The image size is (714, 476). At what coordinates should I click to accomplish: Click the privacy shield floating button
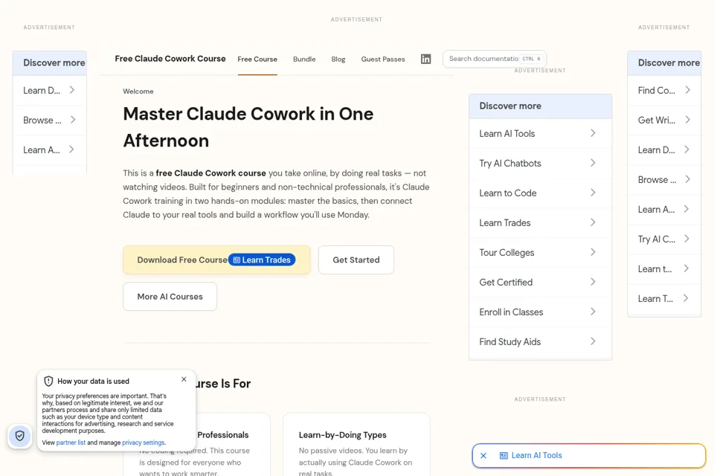click(19, 436)
